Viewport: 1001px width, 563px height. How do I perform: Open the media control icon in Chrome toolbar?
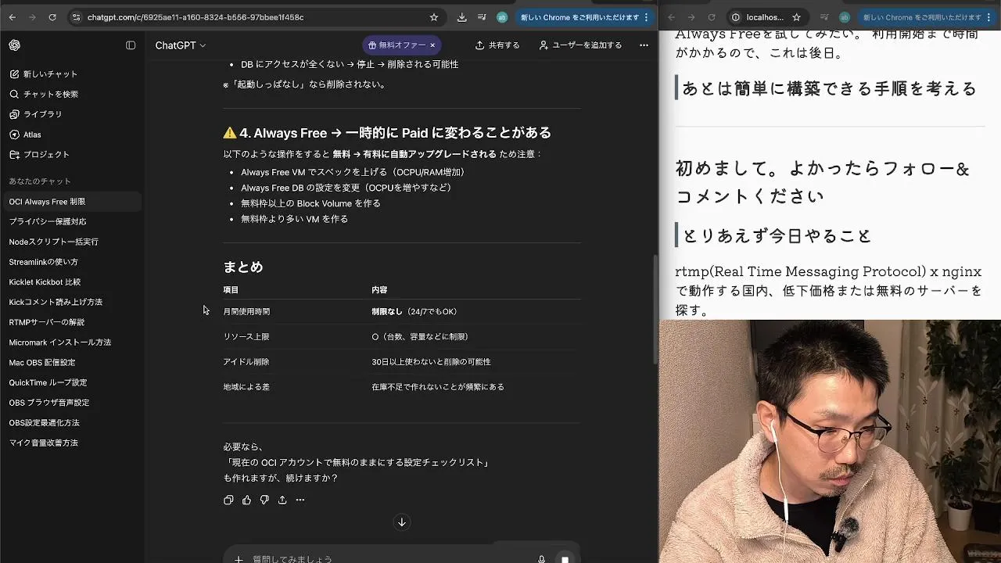tap(482, 17)
